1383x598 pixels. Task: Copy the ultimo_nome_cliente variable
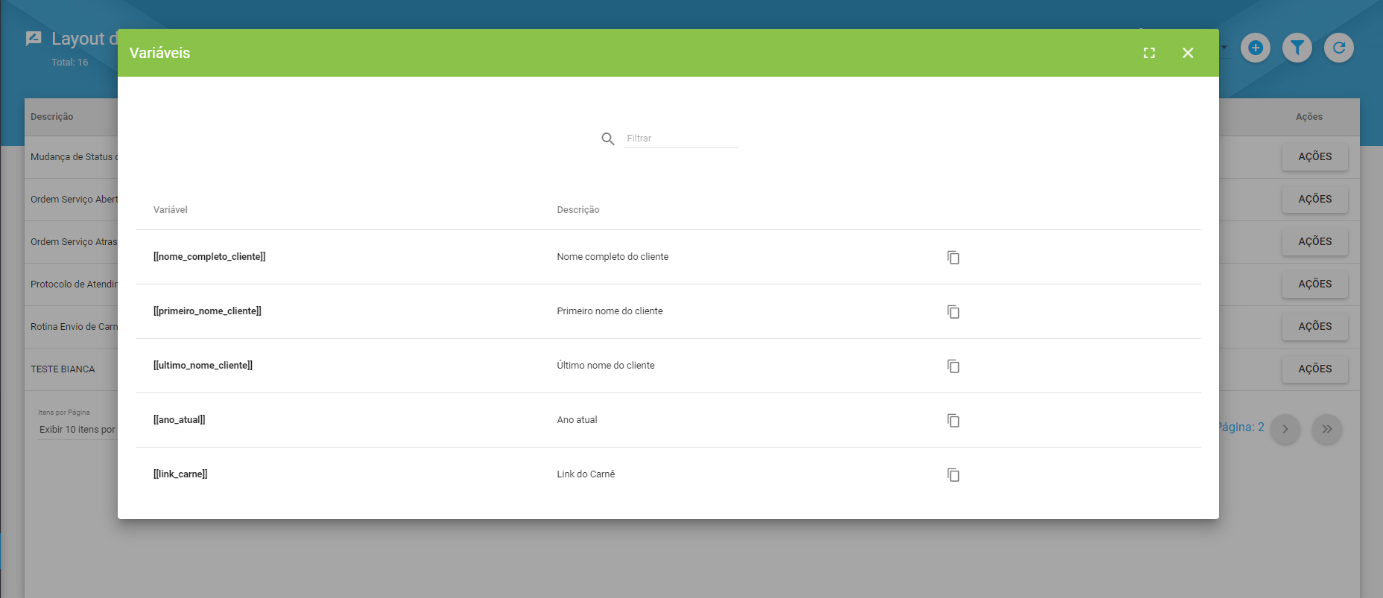(953, 366)
